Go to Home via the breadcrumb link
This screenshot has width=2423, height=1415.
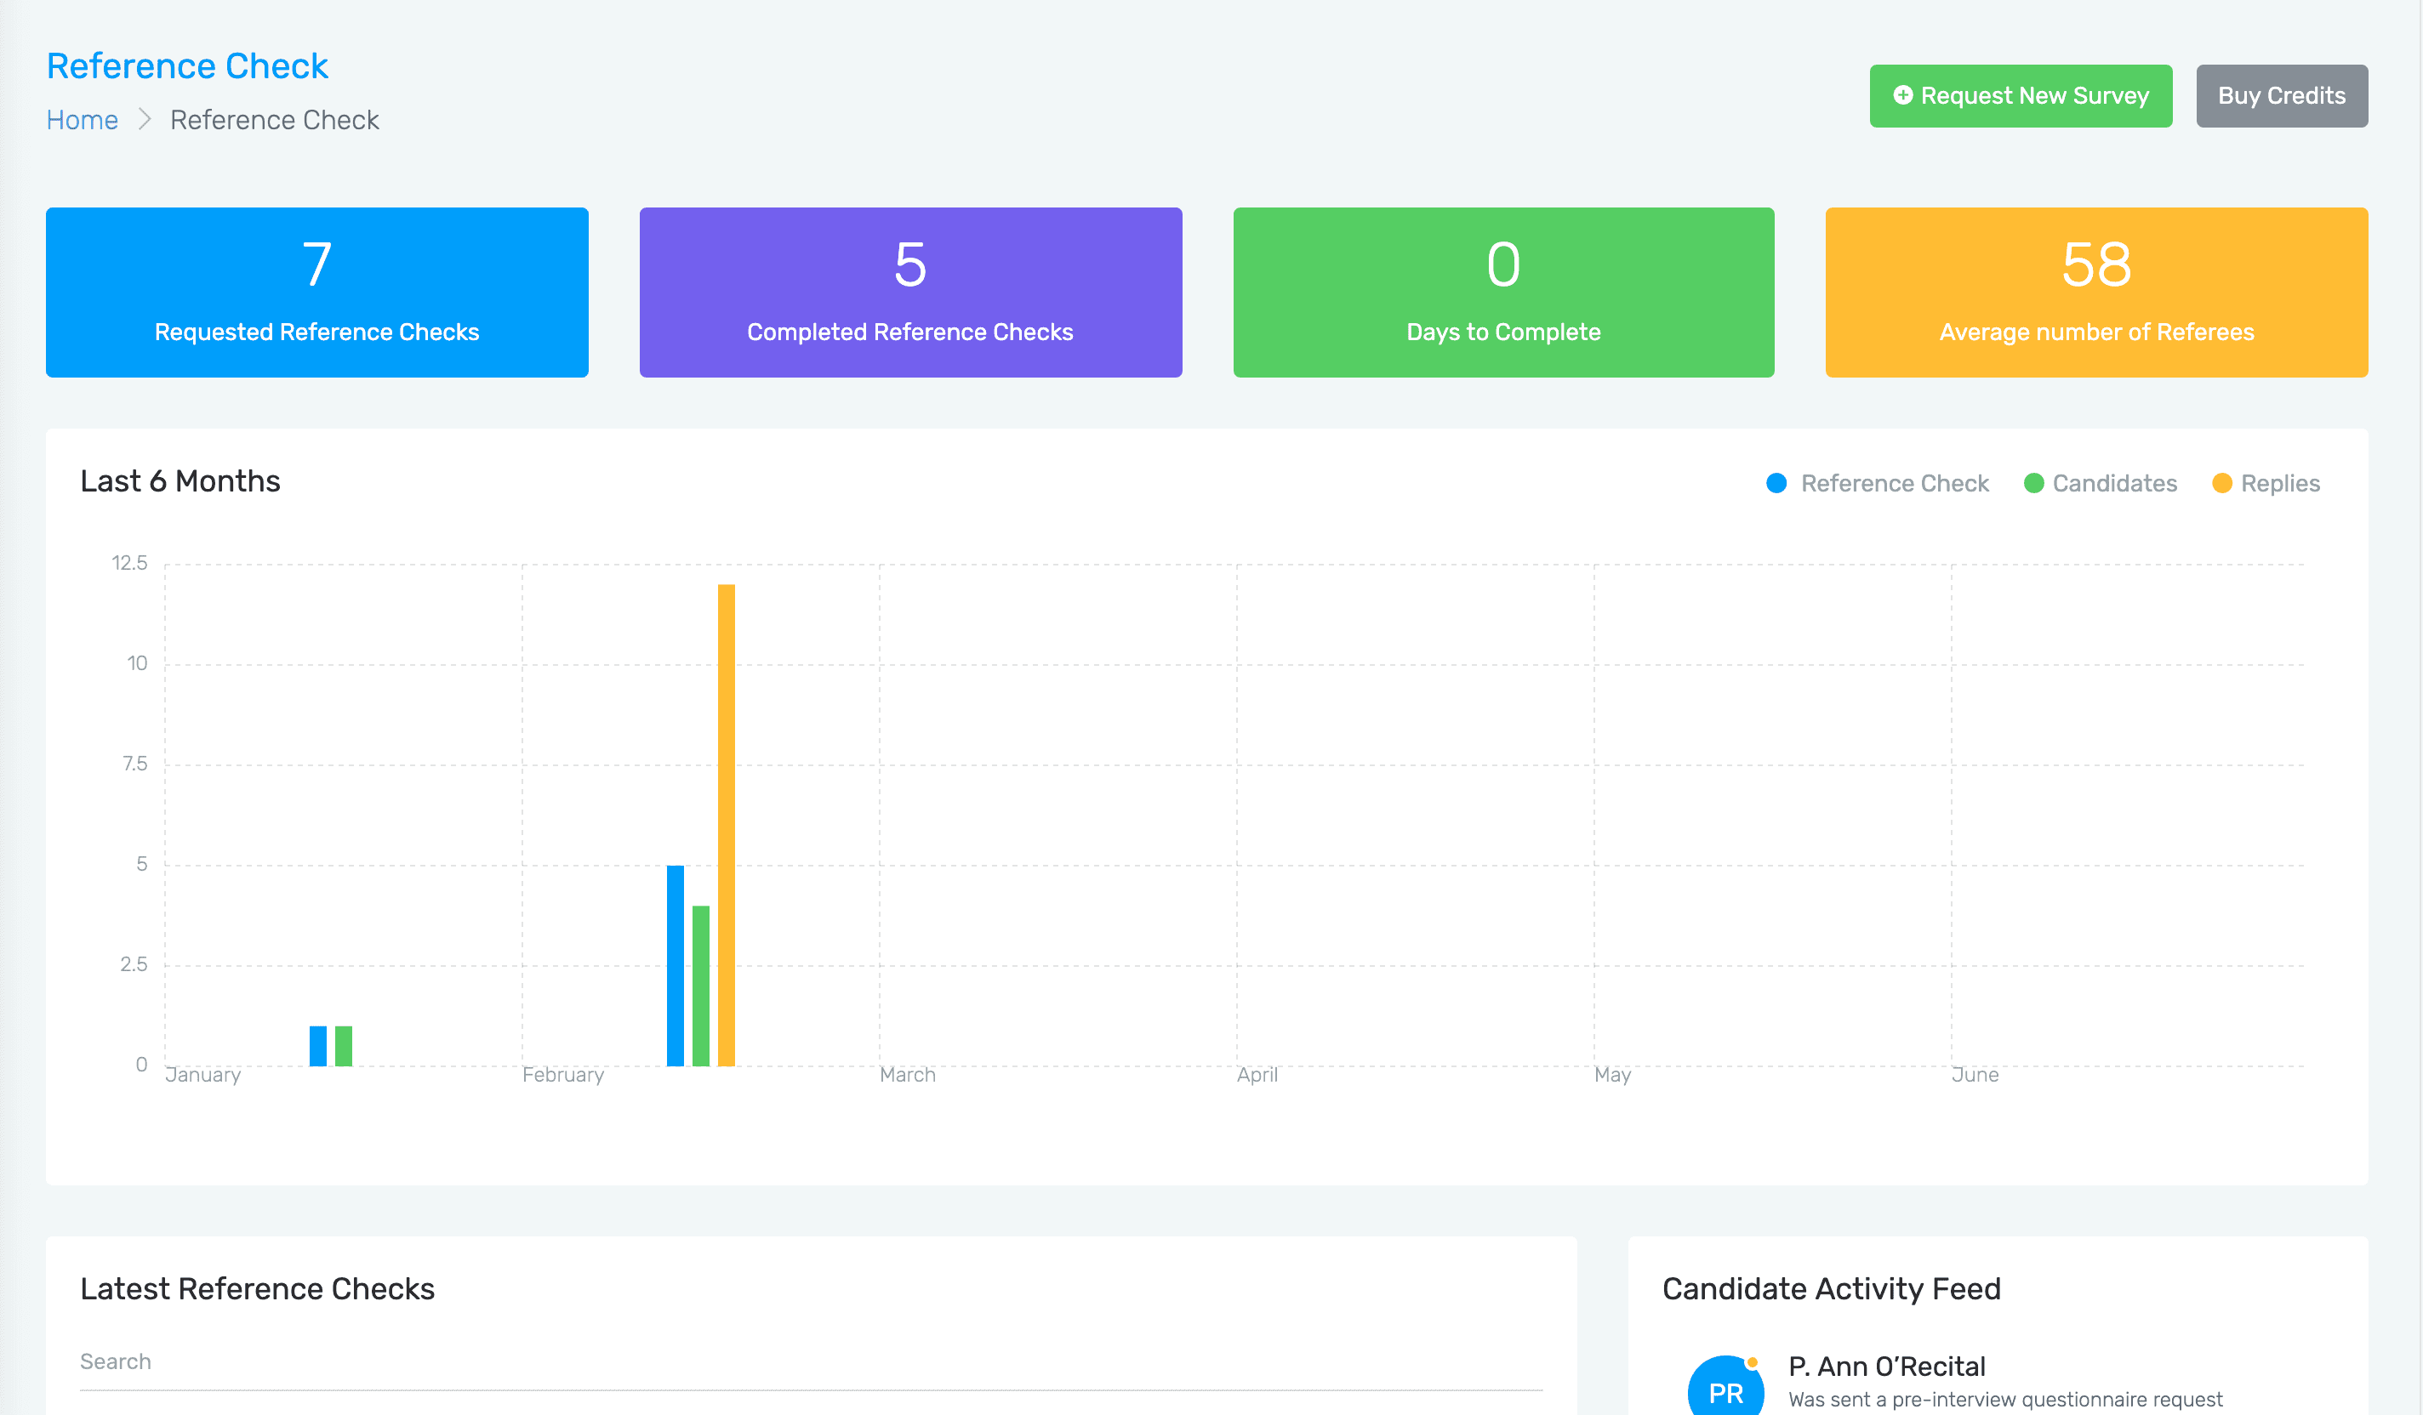(x=83, y=120)
